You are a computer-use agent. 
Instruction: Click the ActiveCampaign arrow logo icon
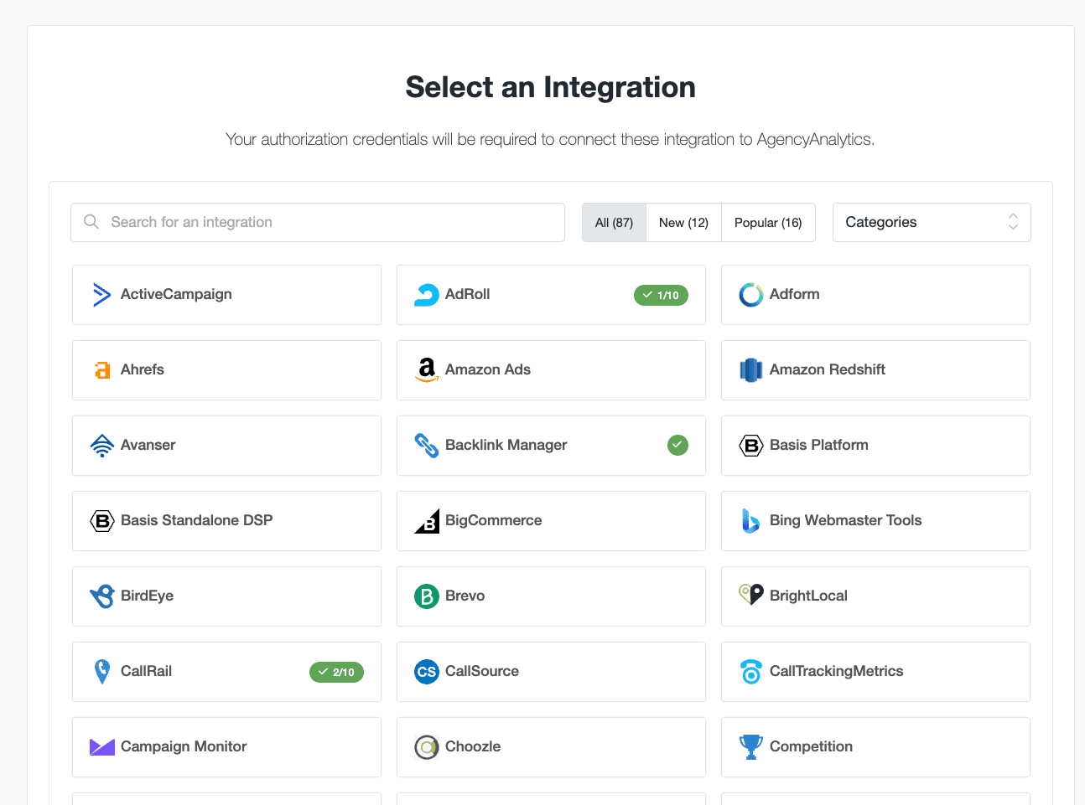(x=101, y=295)
